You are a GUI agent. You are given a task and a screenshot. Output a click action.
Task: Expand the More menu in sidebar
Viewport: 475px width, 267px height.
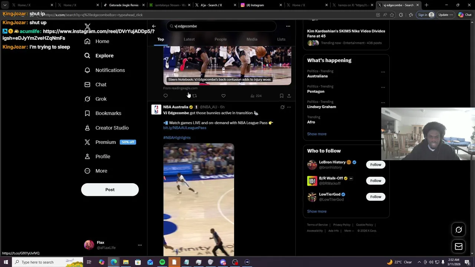(x=96, y=171)
